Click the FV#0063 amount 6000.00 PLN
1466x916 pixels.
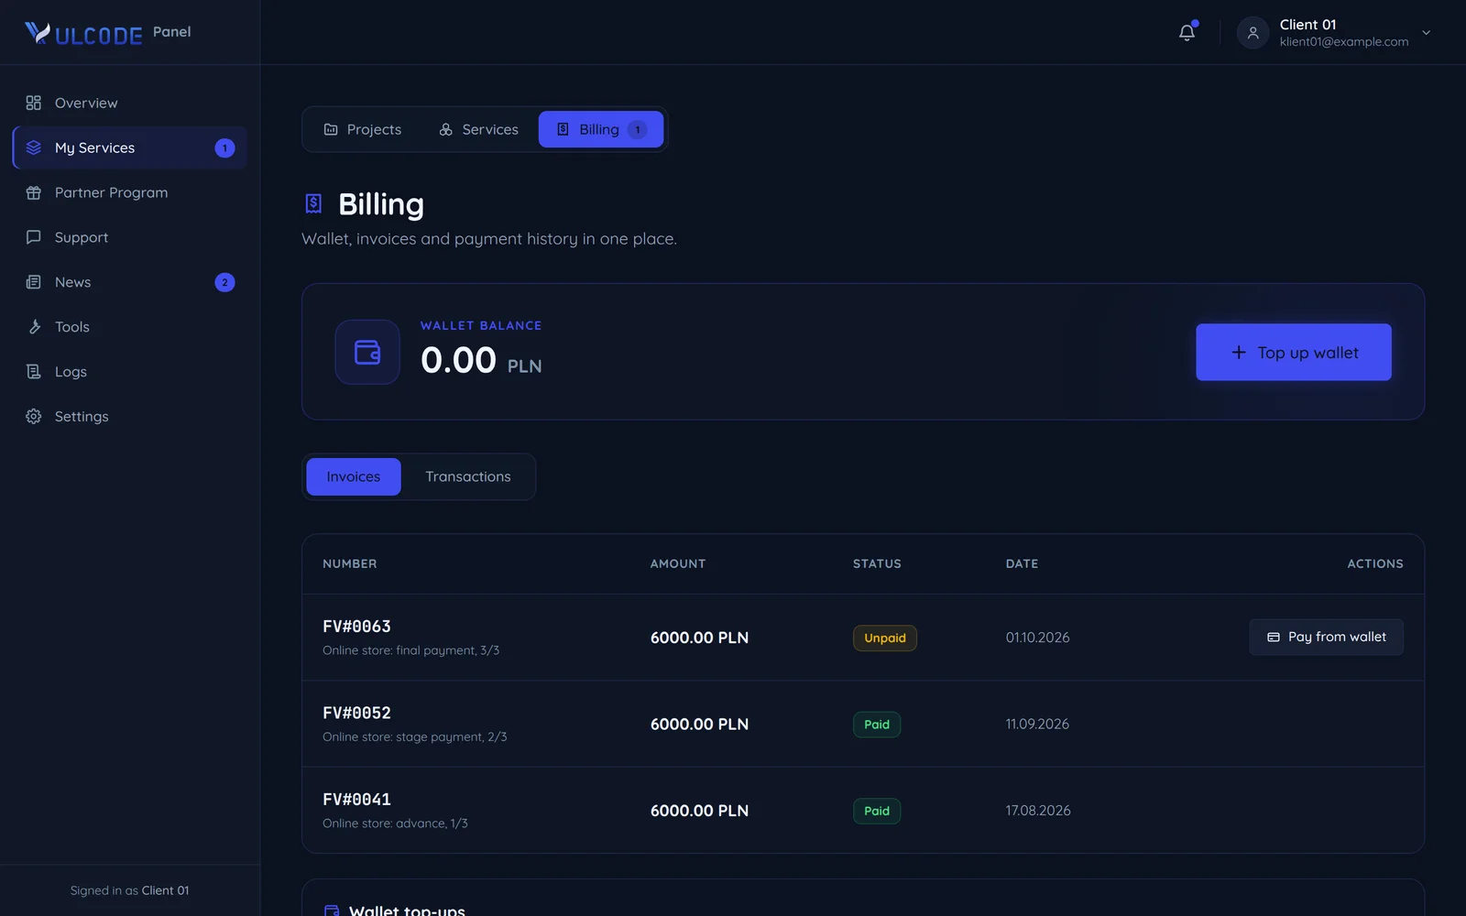[x=699, y=638]
